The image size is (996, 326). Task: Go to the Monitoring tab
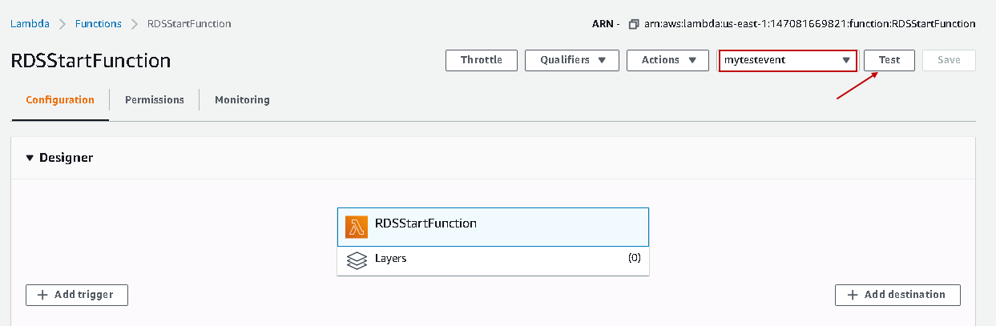(x=242, y=100)
